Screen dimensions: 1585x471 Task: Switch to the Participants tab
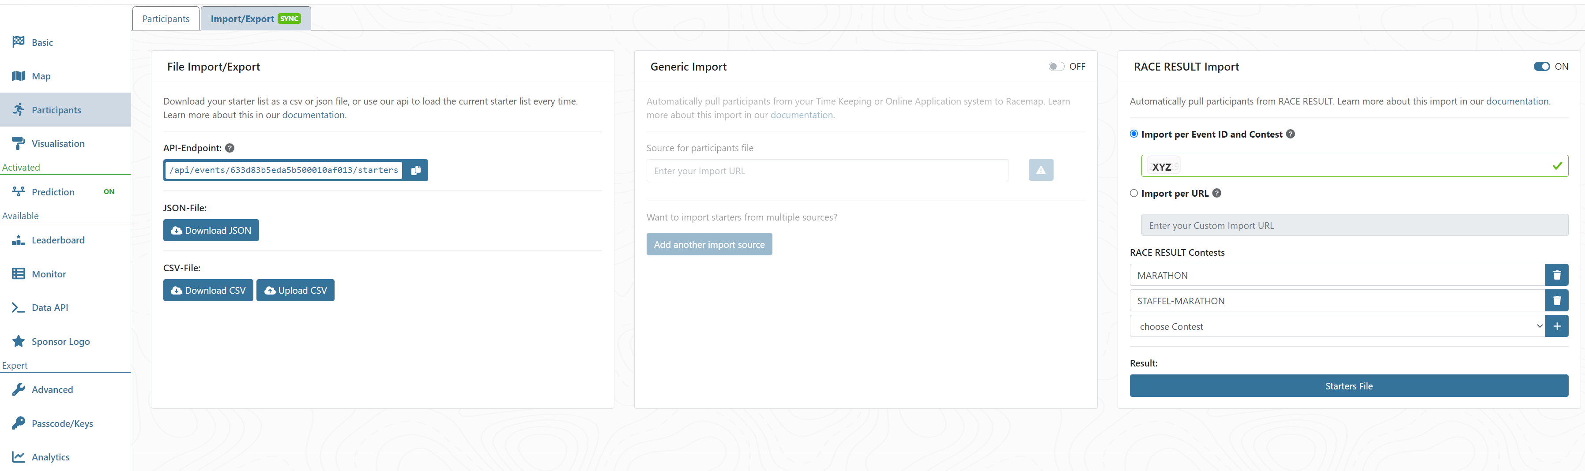(166, 19)
